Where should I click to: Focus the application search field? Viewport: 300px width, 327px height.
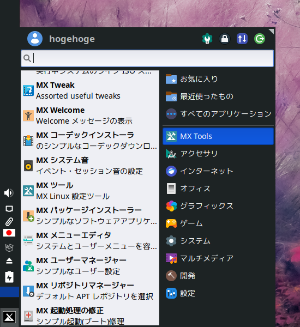[x=147, y=58]
